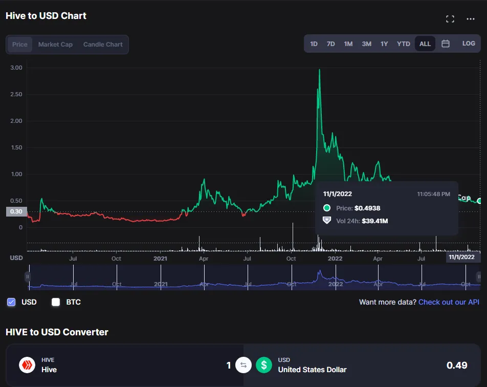Click the 2.00 y-axis label

(x=16, y=121)
